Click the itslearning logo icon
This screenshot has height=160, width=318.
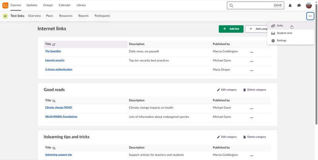[5, 6]
